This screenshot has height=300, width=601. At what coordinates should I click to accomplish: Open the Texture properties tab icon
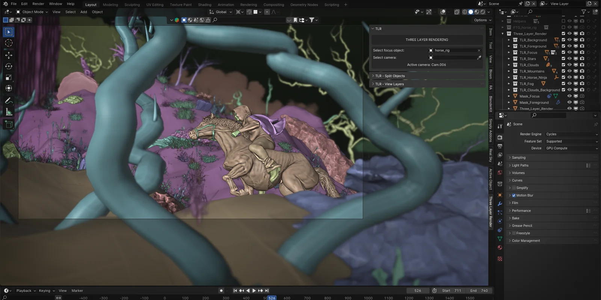click(x=500, y=259)
